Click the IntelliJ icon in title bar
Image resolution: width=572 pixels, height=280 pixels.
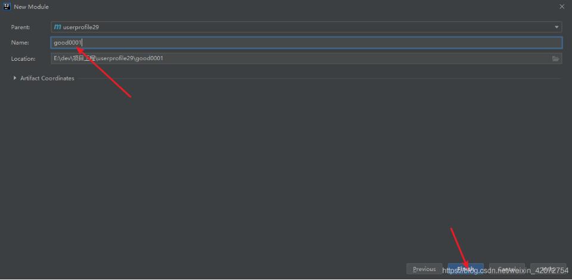(x=6, y=7)
